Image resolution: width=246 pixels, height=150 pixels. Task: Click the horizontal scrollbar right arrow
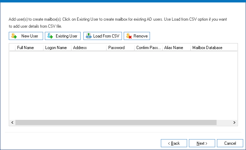click(234, 123)
